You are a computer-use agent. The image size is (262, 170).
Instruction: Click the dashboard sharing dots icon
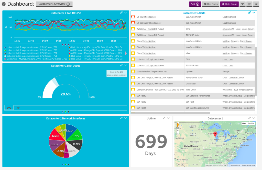[x=242, y=4]
